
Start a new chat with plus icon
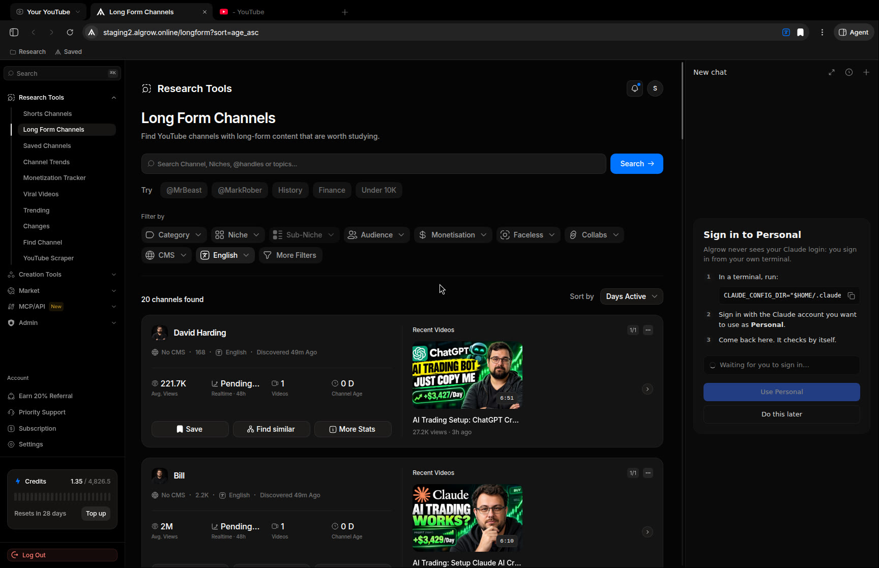pos(866,72)
